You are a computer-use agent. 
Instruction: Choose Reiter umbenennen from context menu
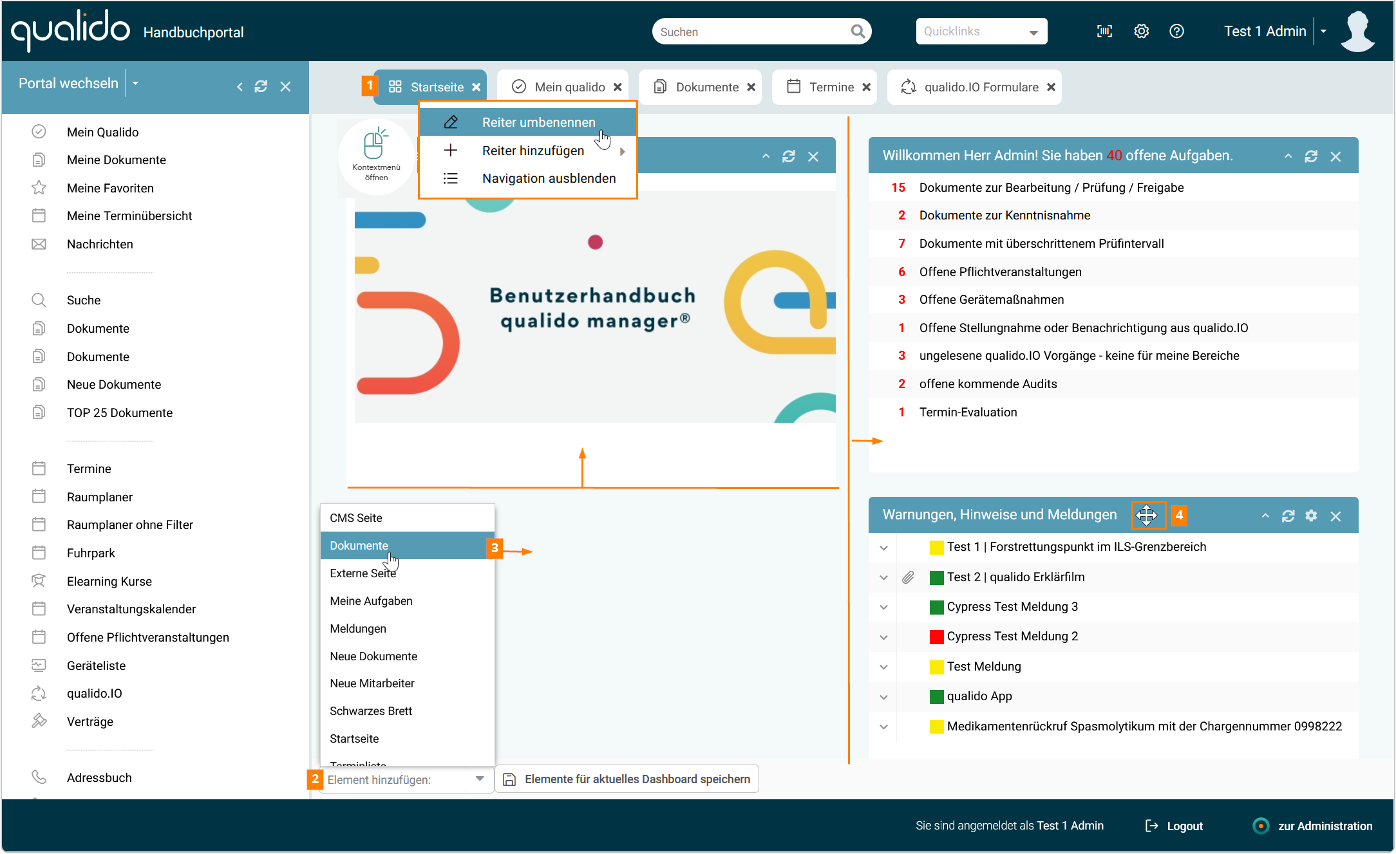pos(527,122)
